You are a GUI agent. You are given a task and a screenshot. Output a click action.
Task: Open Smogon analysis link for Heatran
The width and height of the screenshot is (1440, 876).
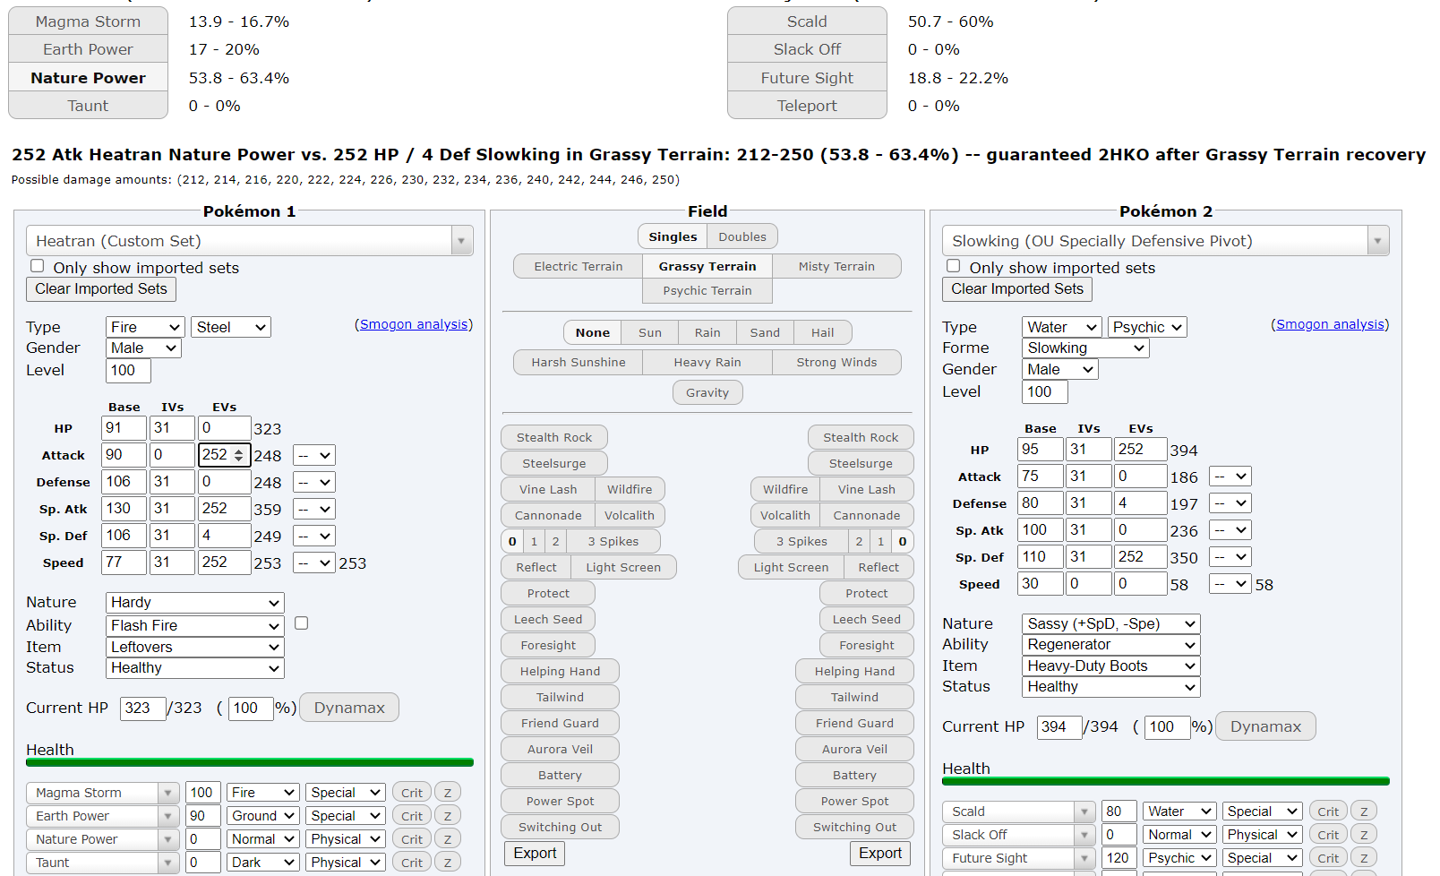[x=414, y=324]
